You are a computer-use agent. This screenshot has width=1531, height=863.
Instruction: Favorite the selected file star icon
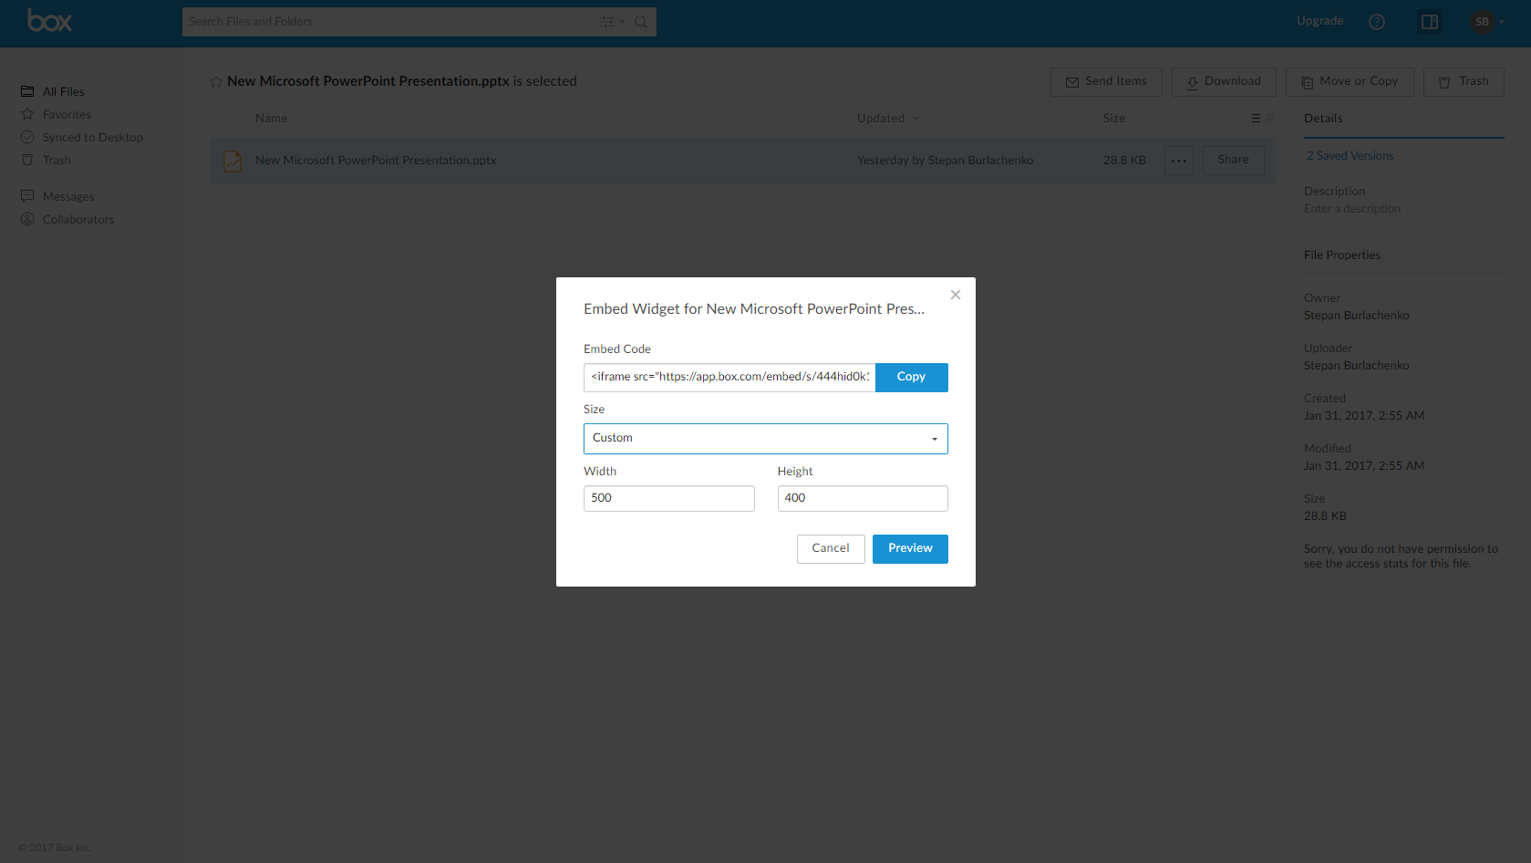pos(216,81)
